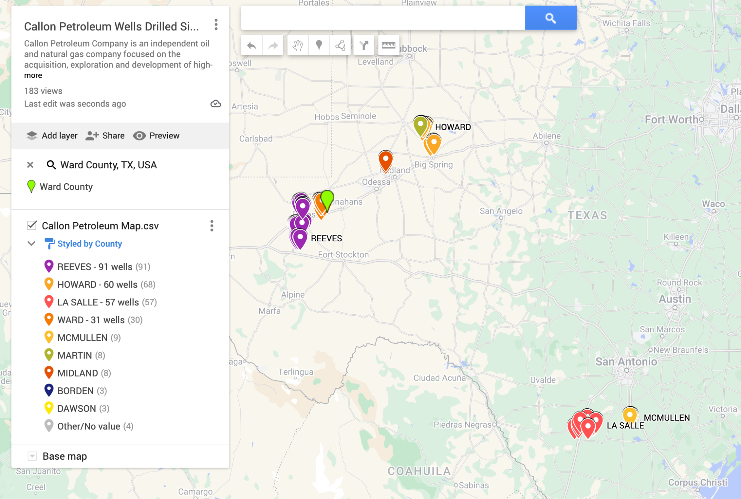Click the cloud saved status icon
The image size is (741, 499).
(x=216, y=104)
